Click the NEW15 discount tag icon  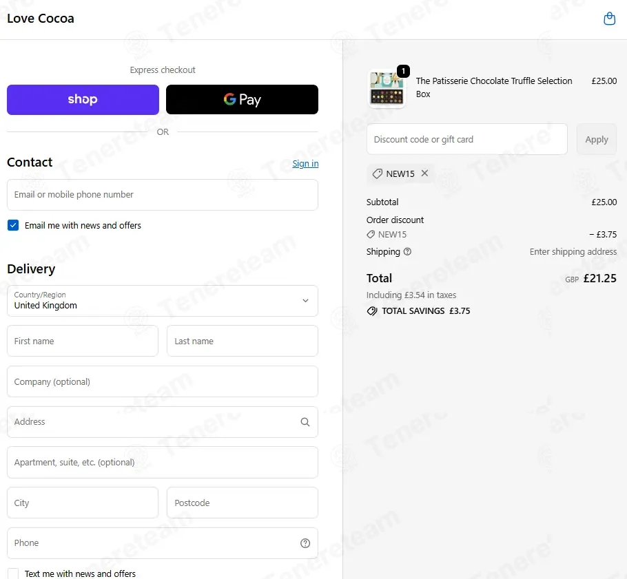(x=377, y=173)
